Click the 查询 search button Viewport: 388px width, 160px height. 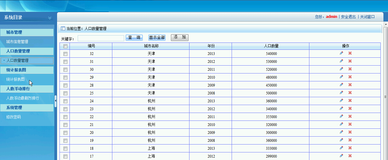click(134, 38)
